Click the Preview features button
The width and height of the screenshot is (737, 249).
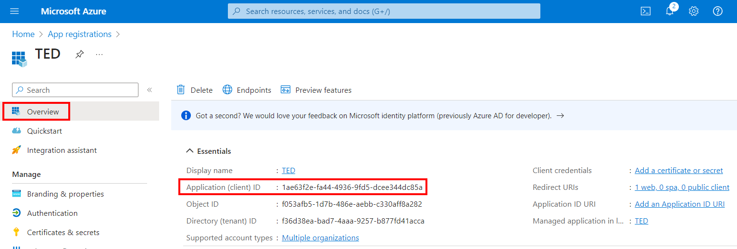click(316, 90)
